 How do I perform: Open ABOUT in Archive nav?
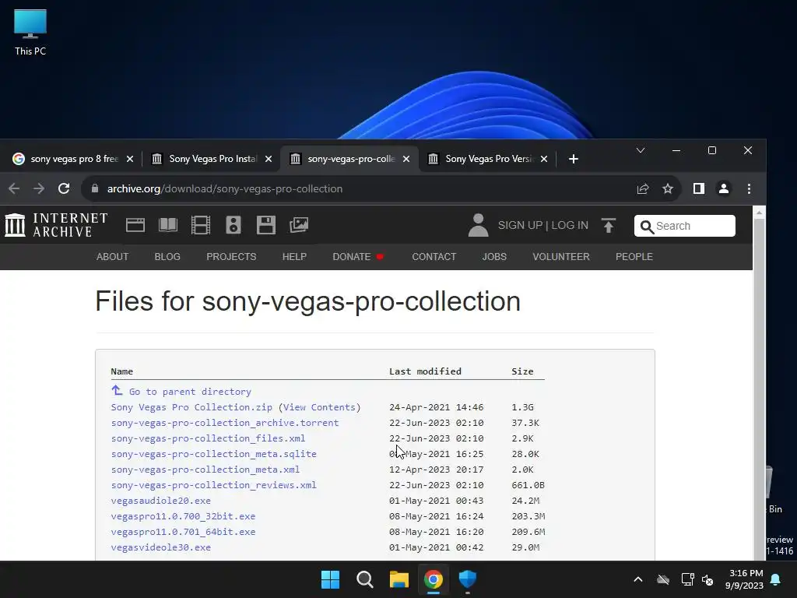[112, 257]
